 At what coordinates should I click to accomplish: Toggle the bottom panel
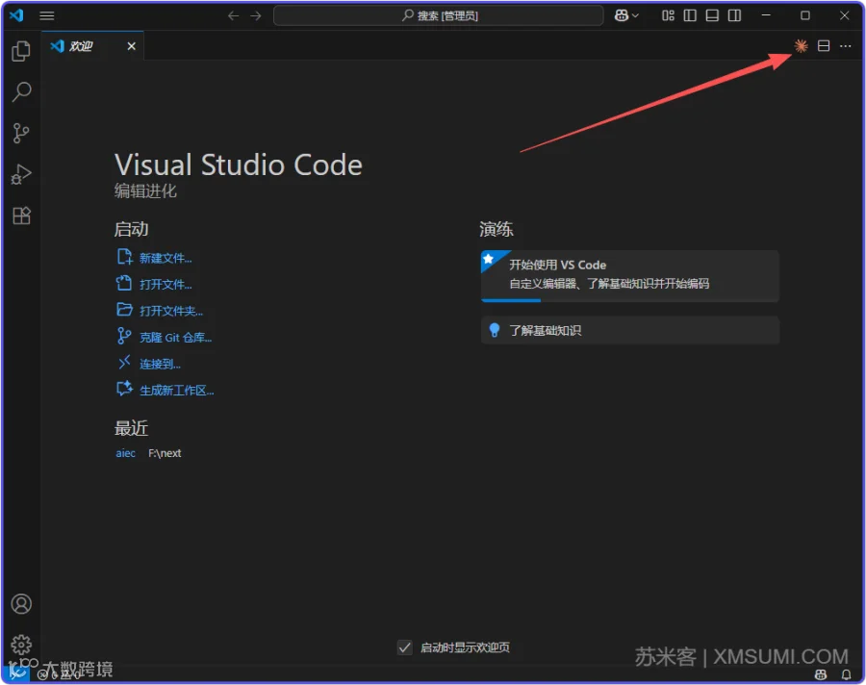pos(712,15)
